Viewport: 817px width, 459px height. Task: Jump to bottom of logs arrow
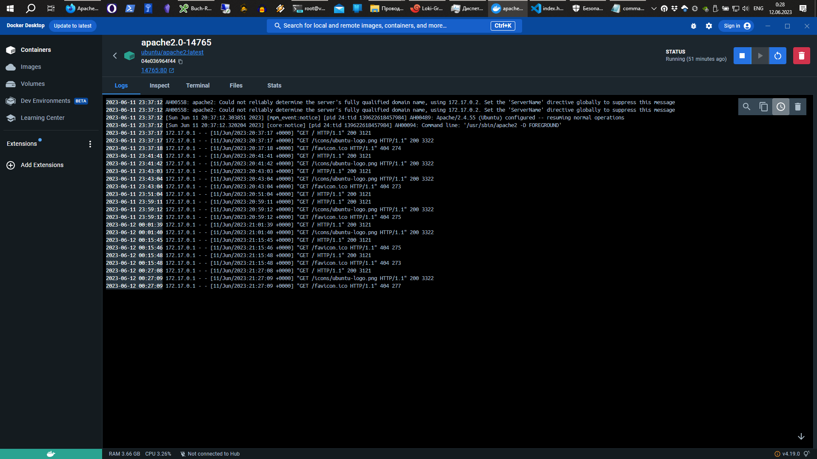[801, 436]
